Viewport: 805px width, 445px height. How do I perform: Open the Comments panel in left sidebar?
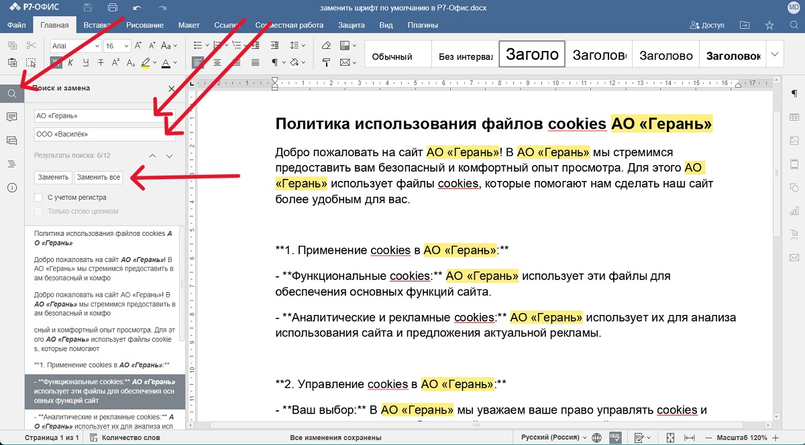pos(11,117)
